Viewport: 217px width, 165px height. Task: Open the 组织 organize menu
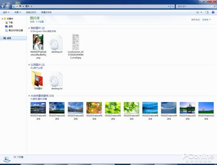(x=6, y=12)
